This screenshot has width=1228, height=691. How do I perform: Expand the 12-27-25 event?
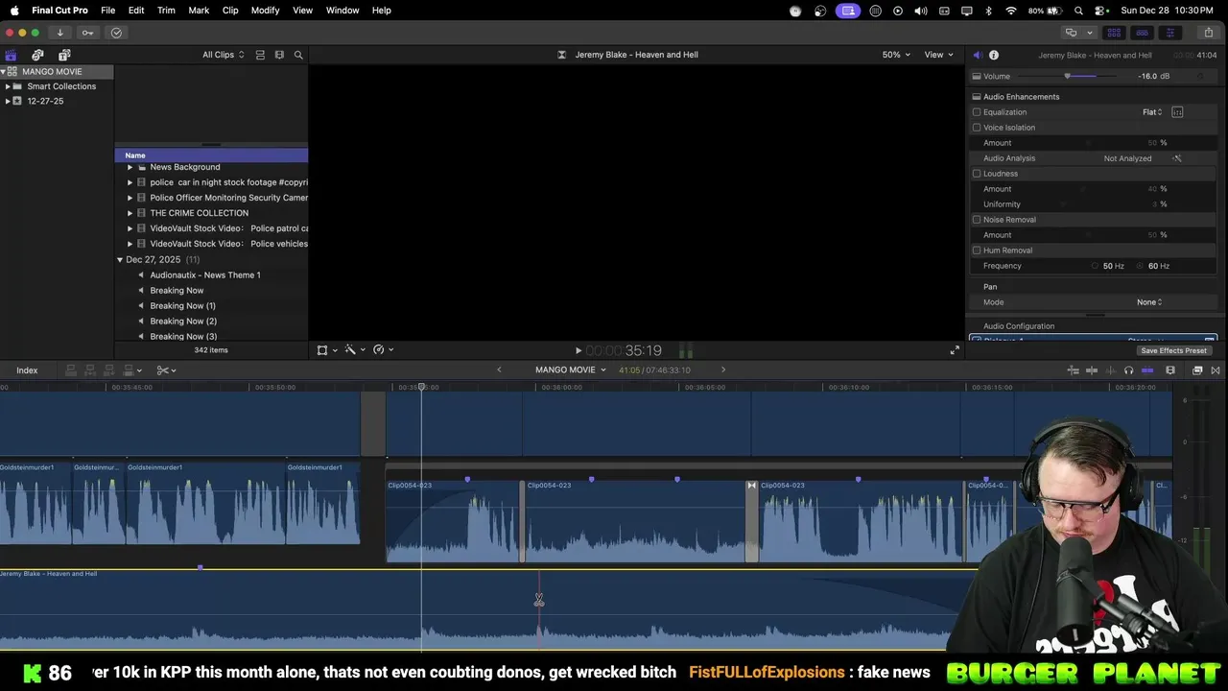click(x=8, y=101)
